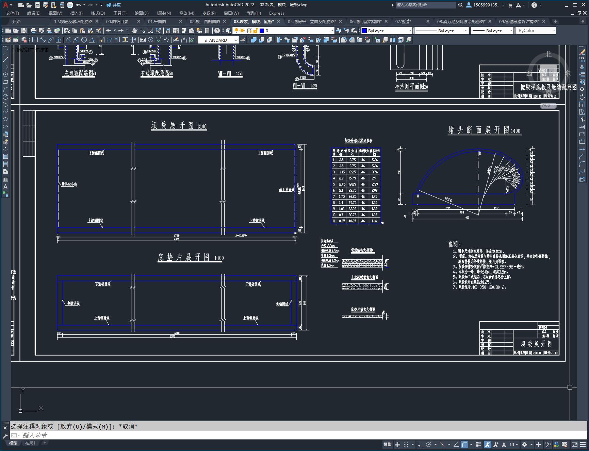Select Linear Dimension tool
This screenshot has height=451, width=589.
coord(35,40)
